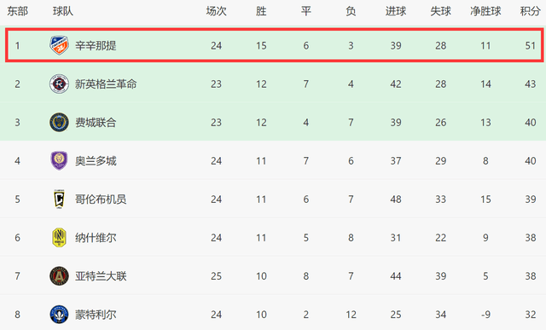Click the 积分 column header
This screenshot has height=330, width=546.
(x=531, y=11)
